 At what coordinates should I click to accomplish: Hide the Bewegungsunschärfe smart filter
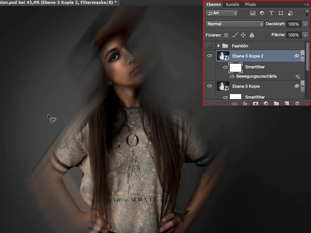pos(232,76)
